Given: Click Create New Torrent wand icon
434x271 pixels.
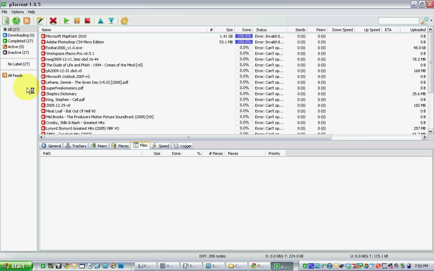Looking at the screenshot, I should pos(40,21).
